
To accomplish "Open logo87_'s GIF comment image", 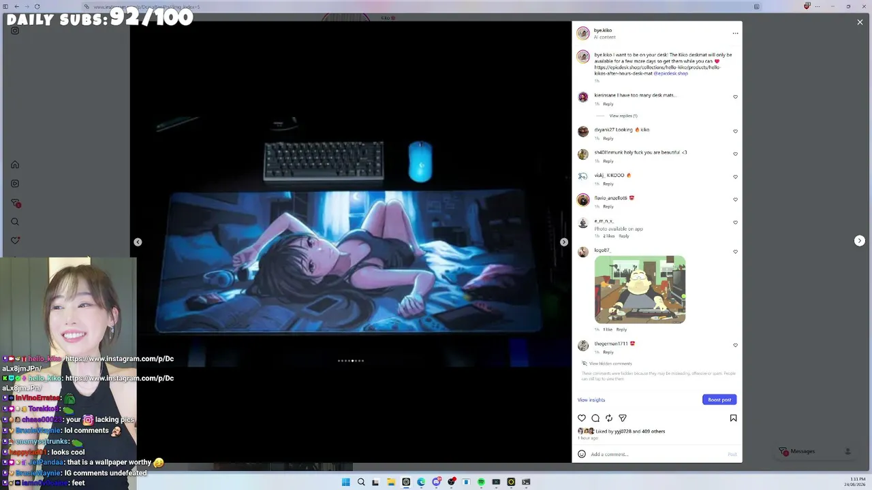I will (x=640, y=289).
